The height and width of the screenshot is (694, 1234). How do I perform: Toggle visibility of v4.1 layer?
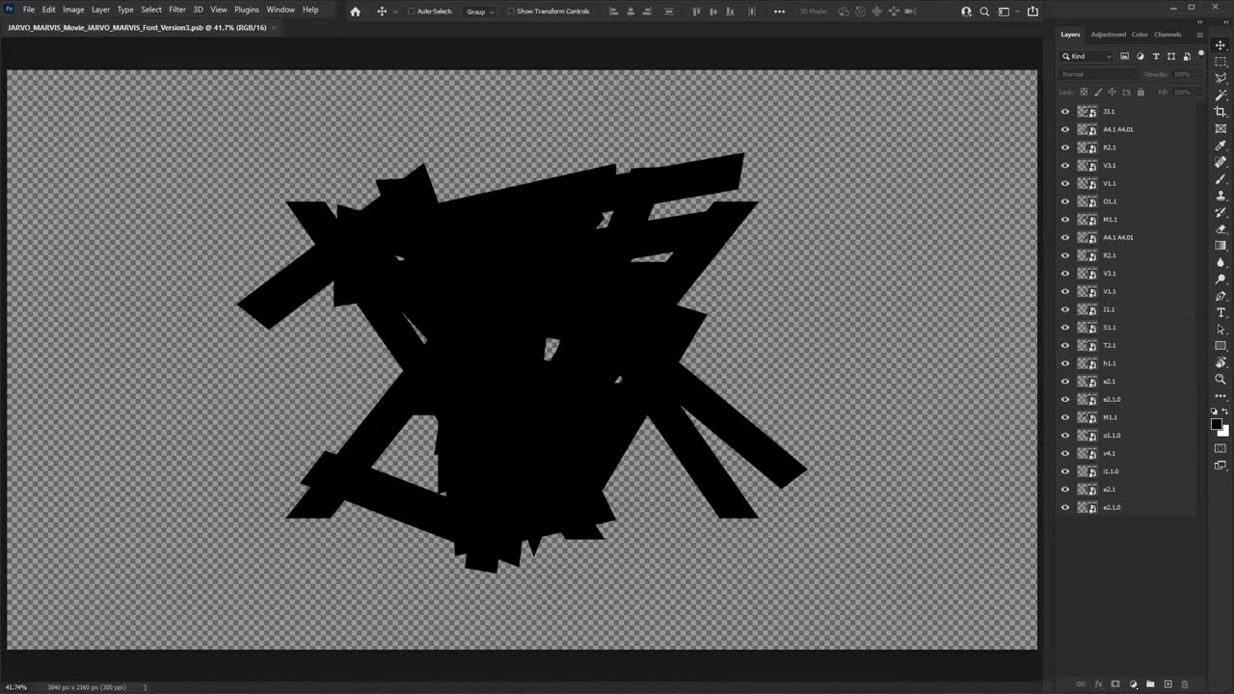pos(1065,453)
